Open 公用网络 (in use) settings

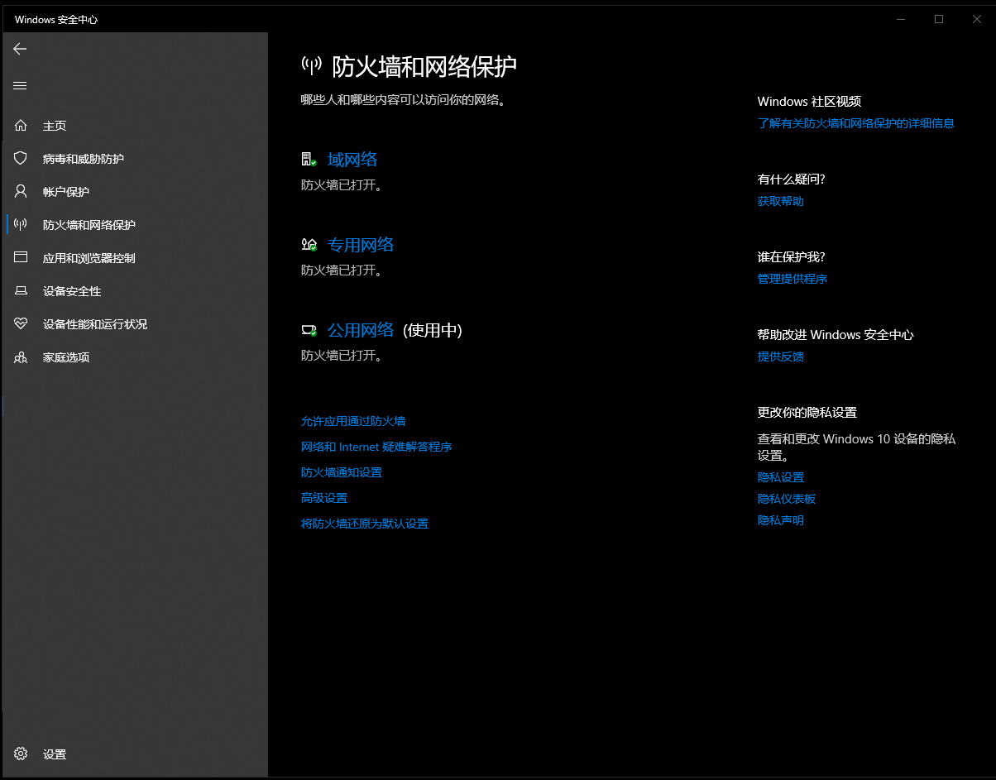361,330
